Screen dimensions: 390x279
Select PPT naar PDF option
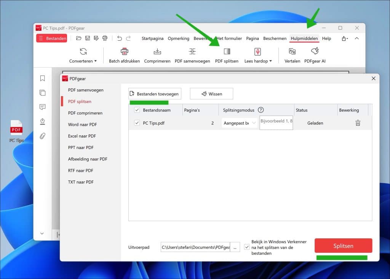81,147
